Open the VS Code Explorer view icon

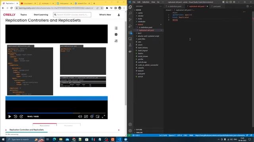tap(130, 7)
